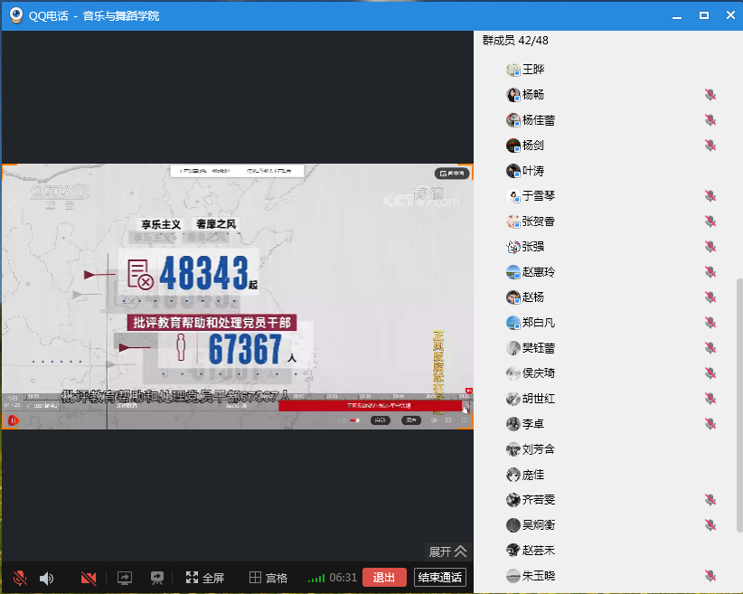Turn on the camera
Image resolution: width=743 pixels, height=594 pixels.
click(x=88, y=578)
